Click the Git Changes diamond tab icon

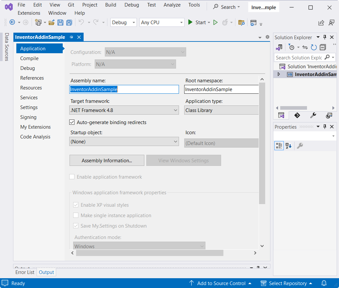[297, 116]
